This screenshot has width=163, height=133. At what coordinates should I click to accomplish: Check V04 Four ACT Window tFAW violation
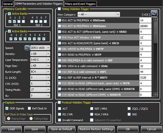tap(59, 37)
